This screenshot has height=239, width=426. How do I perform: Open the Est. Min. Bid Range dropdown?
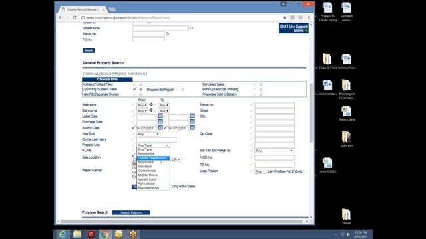coord(274,151)
